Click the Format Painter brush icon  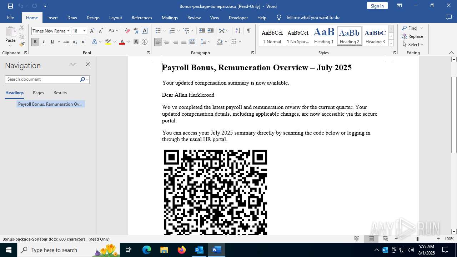coord(22,44)
